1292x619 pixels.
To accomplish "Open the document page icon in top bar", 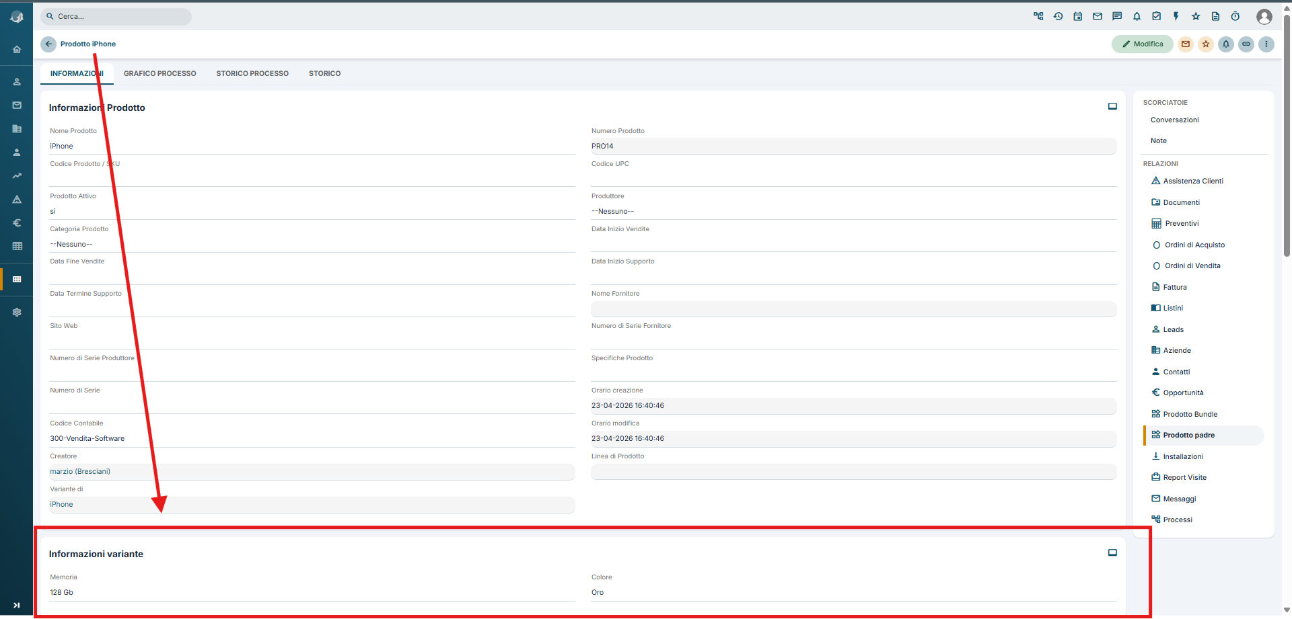I will point(1215,16).
